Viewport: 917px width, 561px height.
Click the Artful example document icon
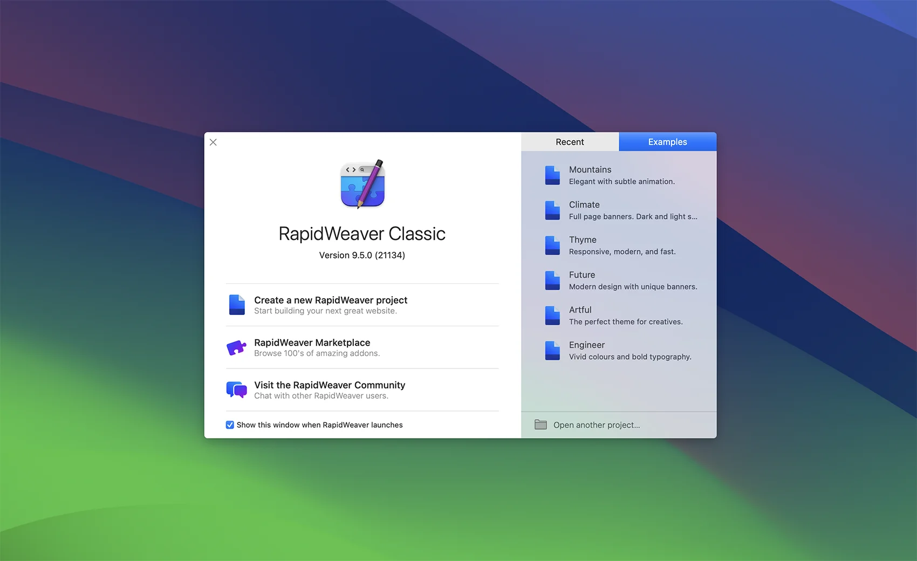pyautogui.click(x=552, y=316)
